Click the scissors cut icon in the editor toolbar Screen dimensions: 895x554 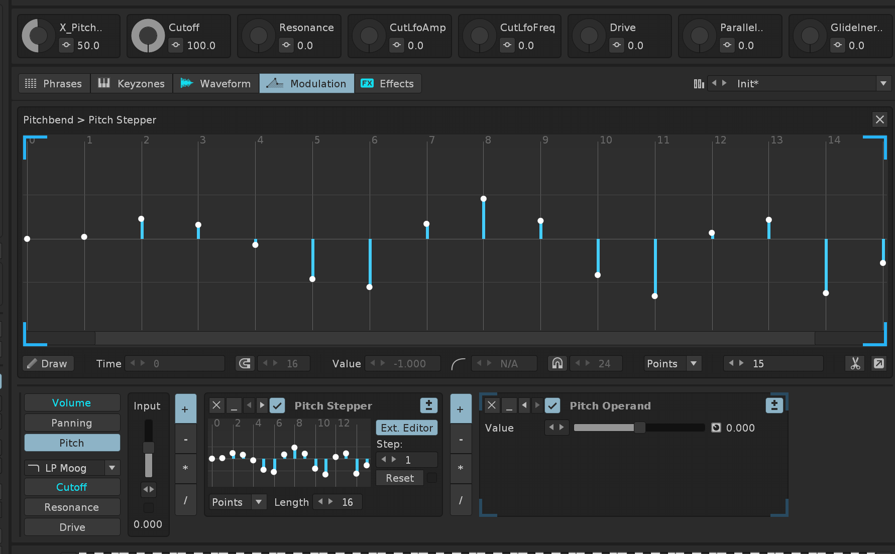(x=855, y=363)
